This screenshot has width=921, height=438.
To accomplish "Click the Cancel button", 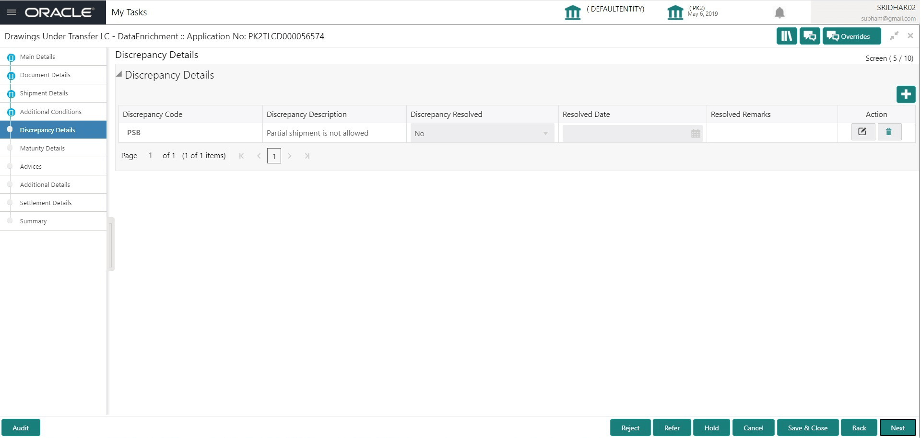I will (753, 428).
